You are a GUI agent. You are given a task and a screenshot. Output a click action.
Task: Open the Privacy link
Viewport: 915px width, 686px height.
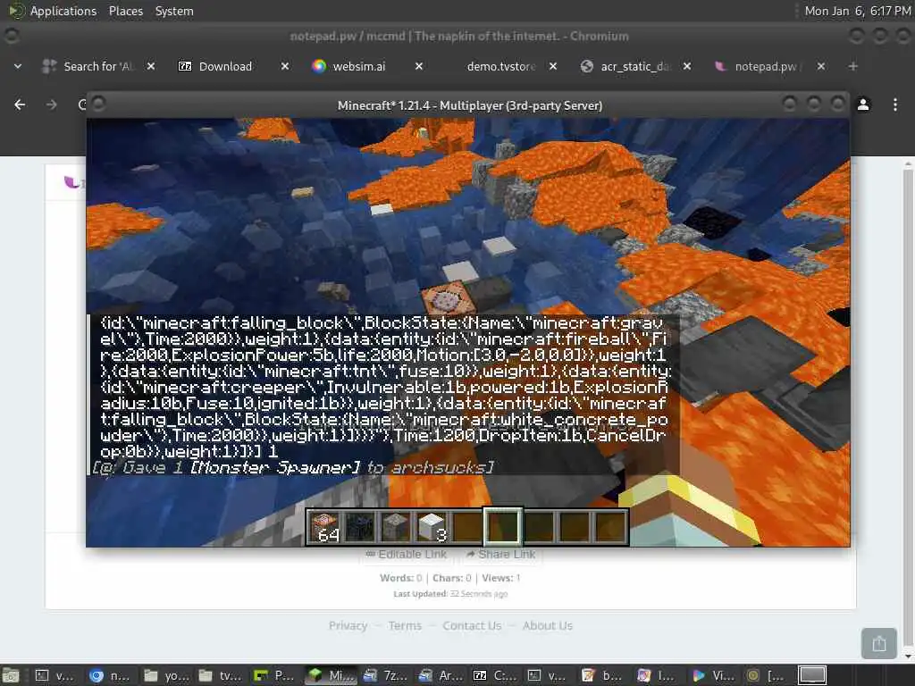point(348,625)
